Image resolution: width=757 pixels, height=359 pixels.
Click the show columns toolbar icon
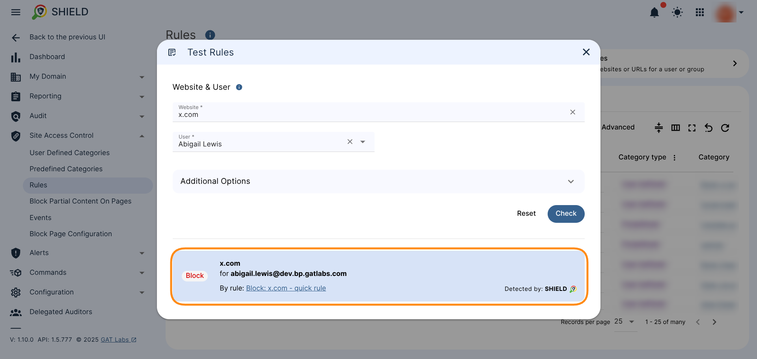(x=675, y=128)
